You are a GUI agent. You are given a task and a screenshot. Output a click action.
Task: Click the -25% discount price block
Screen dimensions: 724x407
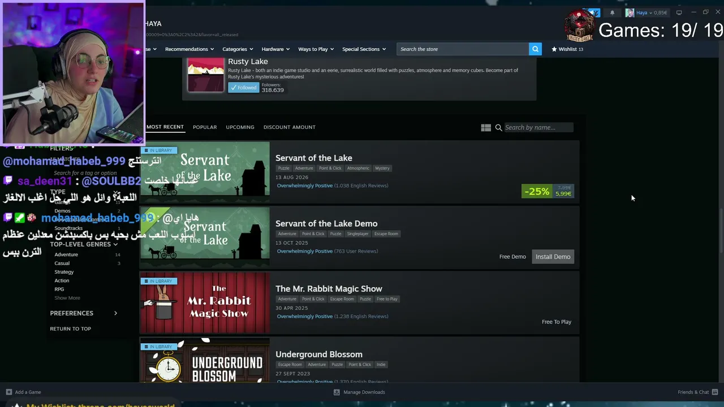click(547, 192)
